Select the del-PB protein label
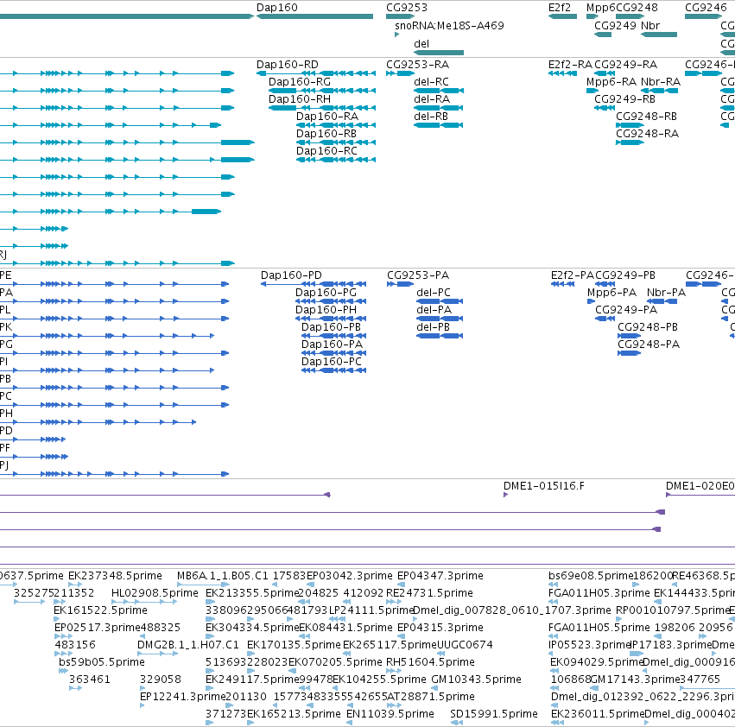 (x=433, y=327)
